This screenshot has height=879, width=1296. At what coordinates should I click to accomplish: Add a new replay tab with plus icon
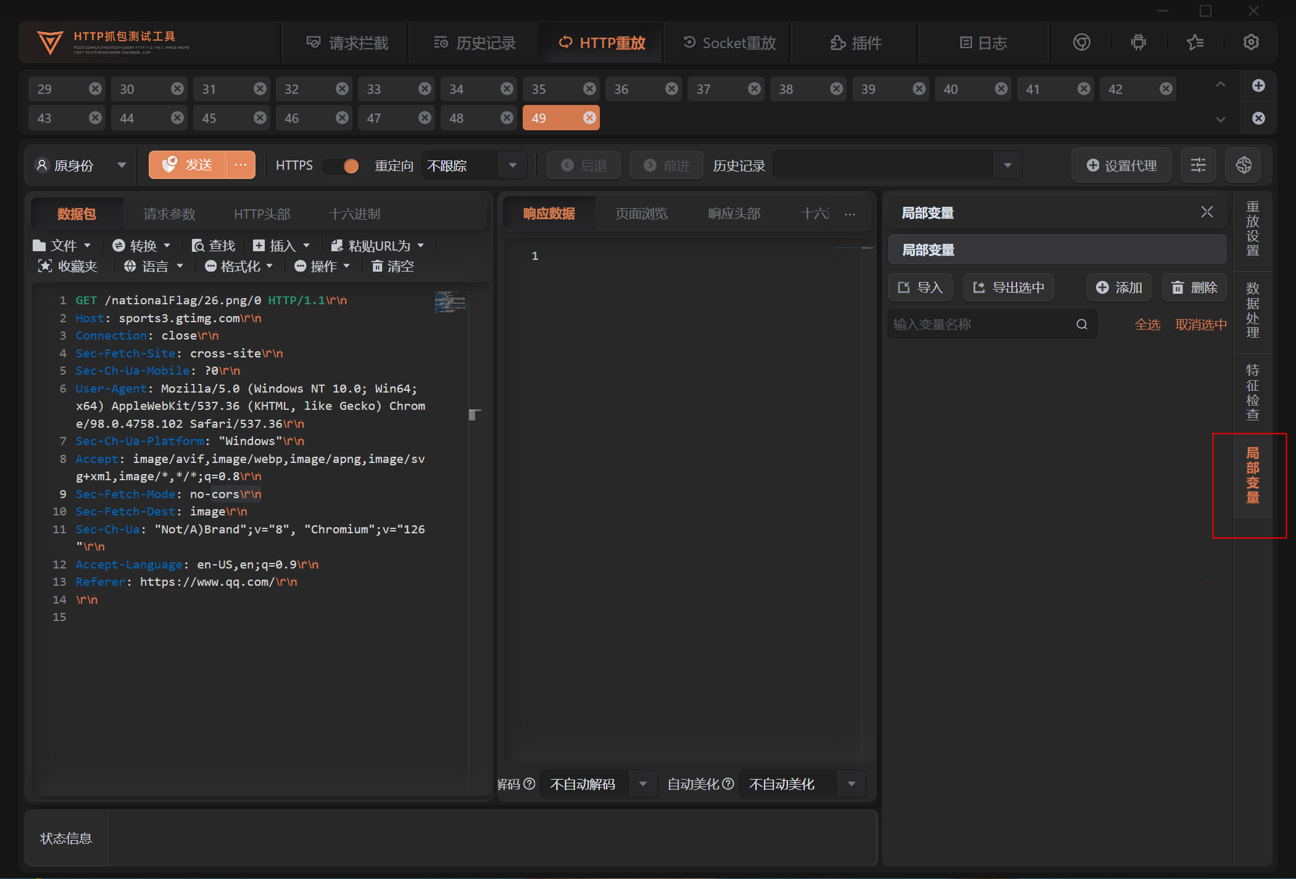coord(1258,86)
